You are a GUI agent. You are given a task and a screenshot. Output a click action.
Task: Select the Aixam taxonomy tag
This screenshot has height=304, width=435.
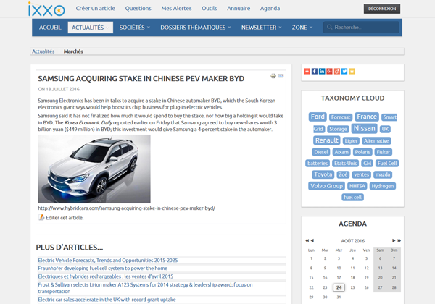341,152
